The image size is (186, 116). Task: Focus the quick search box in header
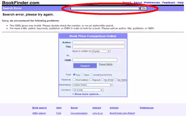pos(105,8)
